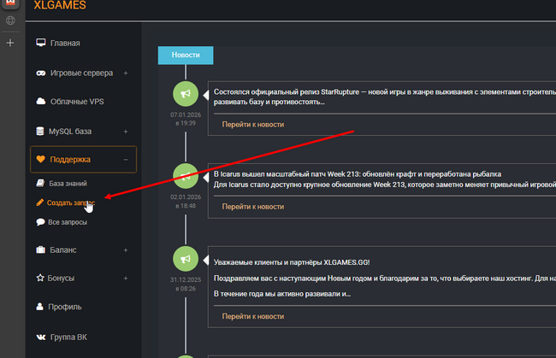This screenshot has height=358, width=556.
Task: Select the Новости tab
Action: 186,55
